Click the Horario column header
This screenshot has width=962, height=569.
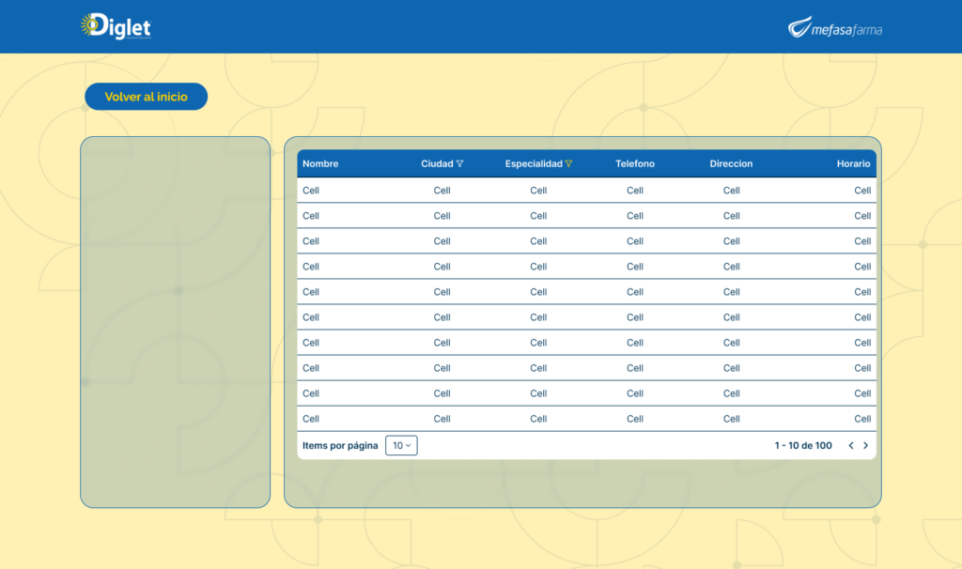[853, 164]
